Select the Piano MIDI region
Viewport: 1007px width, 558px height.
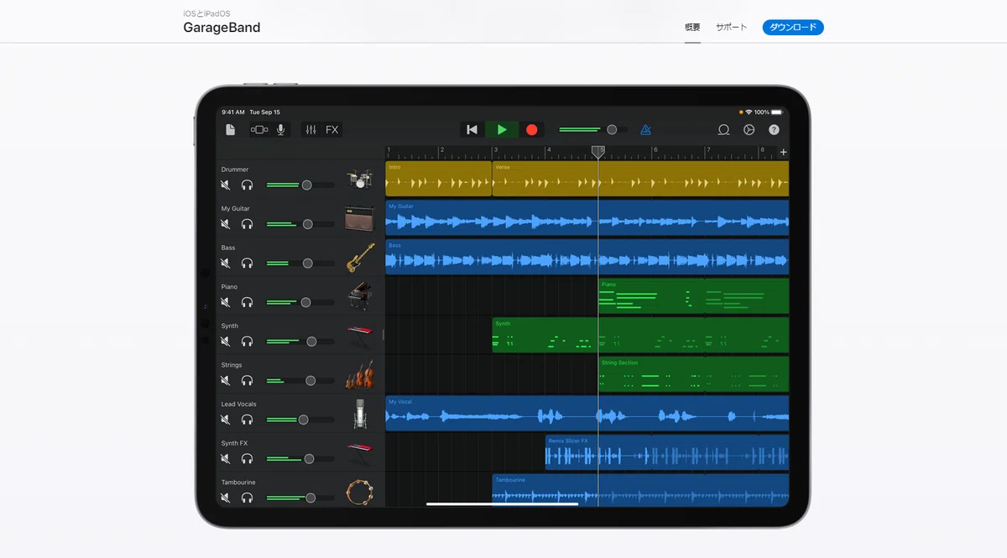click(693, 296)
